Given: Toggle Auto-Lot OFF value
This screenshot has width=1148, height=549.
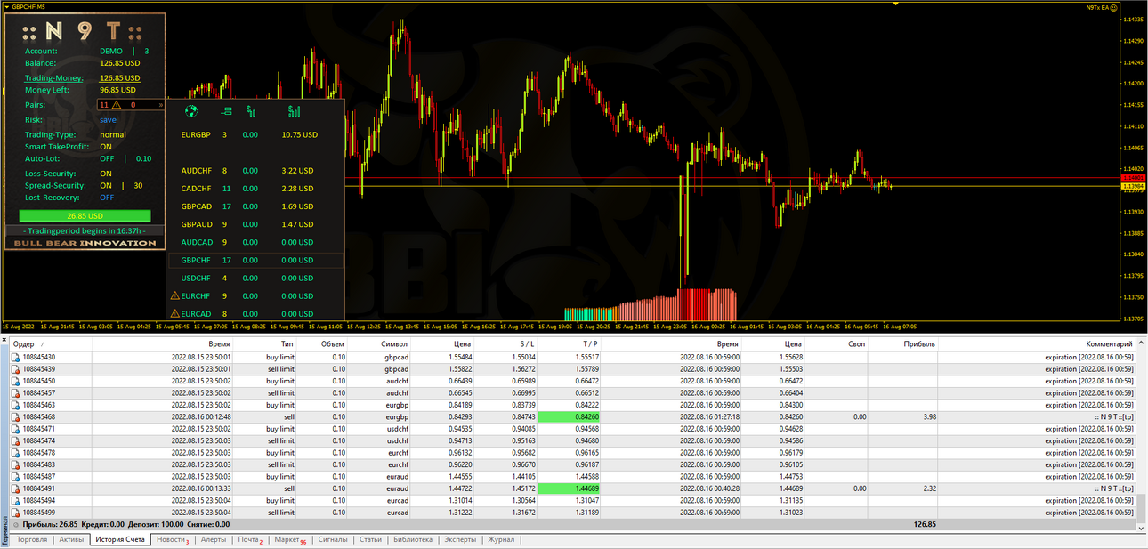Looking at the screenshot, I should click(107, 158).
